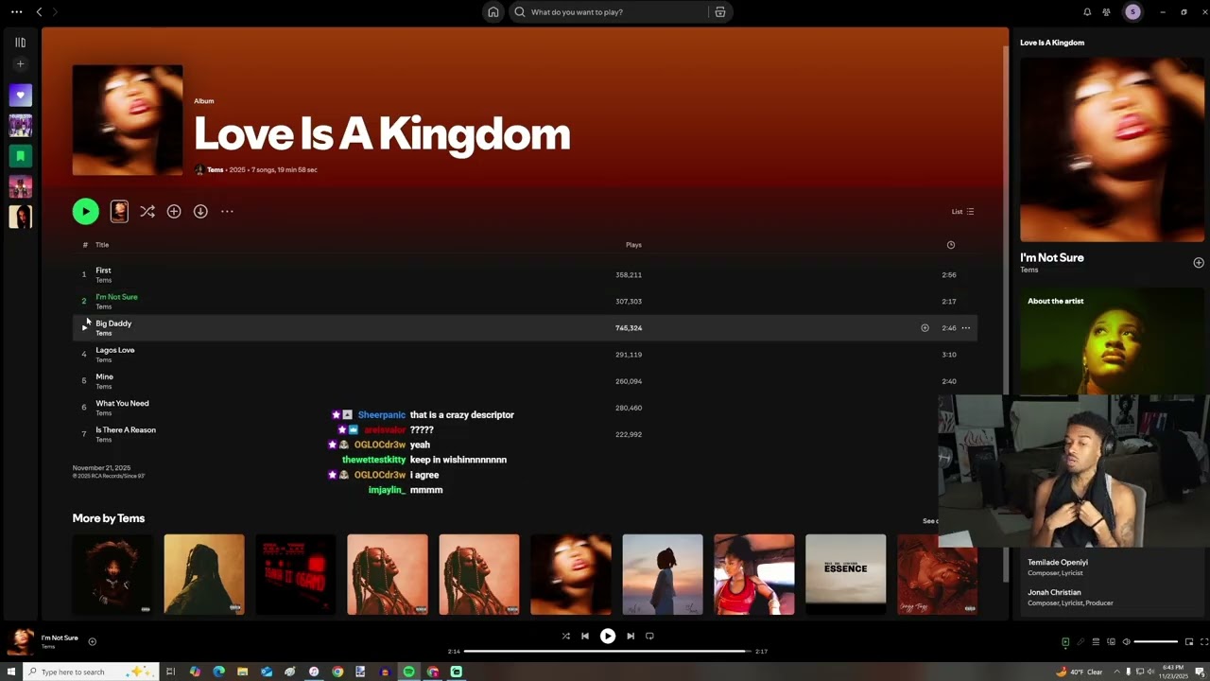
Task: Select the track Lagos Love
Action: click(525, 354)
